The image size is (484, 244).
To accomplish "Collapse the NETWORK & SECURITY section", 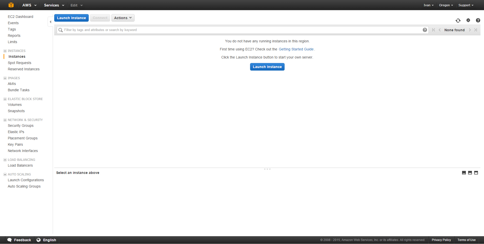I will click(x=5, y=120).
